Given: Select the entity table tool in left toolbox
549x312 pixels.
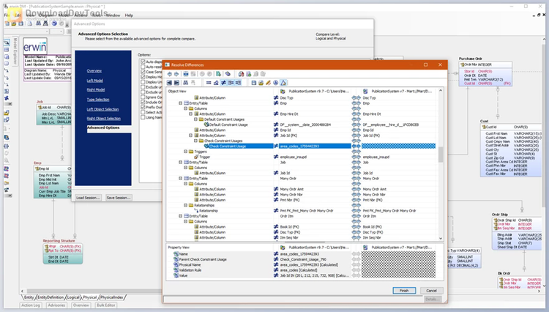Looking at the screenshot, I should coord(7,49).
